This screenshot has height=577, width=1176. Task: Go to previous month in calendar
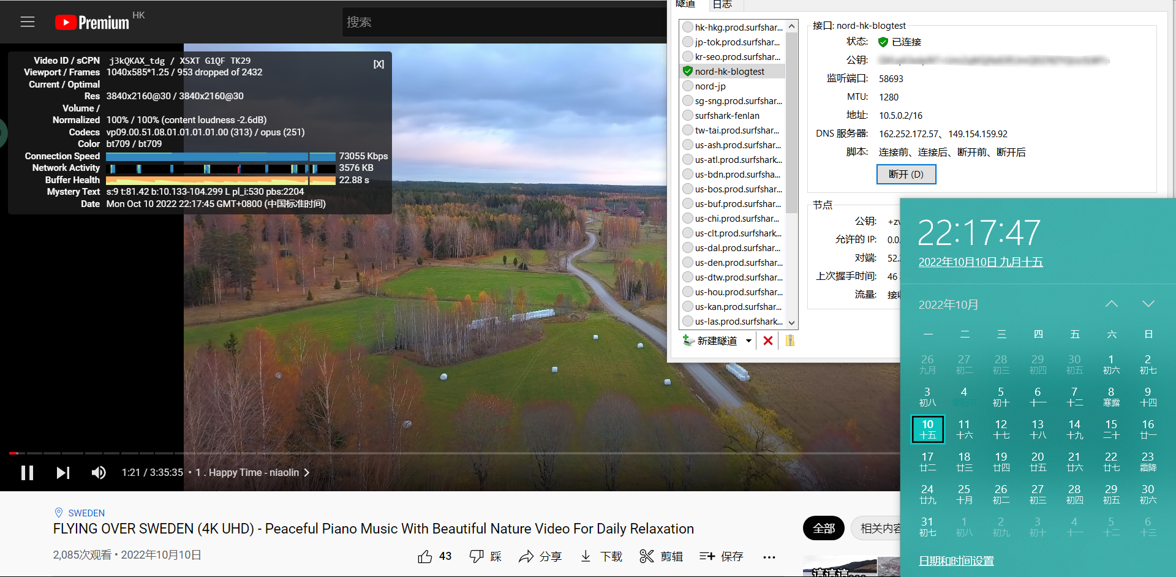pyautogui.click(x=1111, y=304)
